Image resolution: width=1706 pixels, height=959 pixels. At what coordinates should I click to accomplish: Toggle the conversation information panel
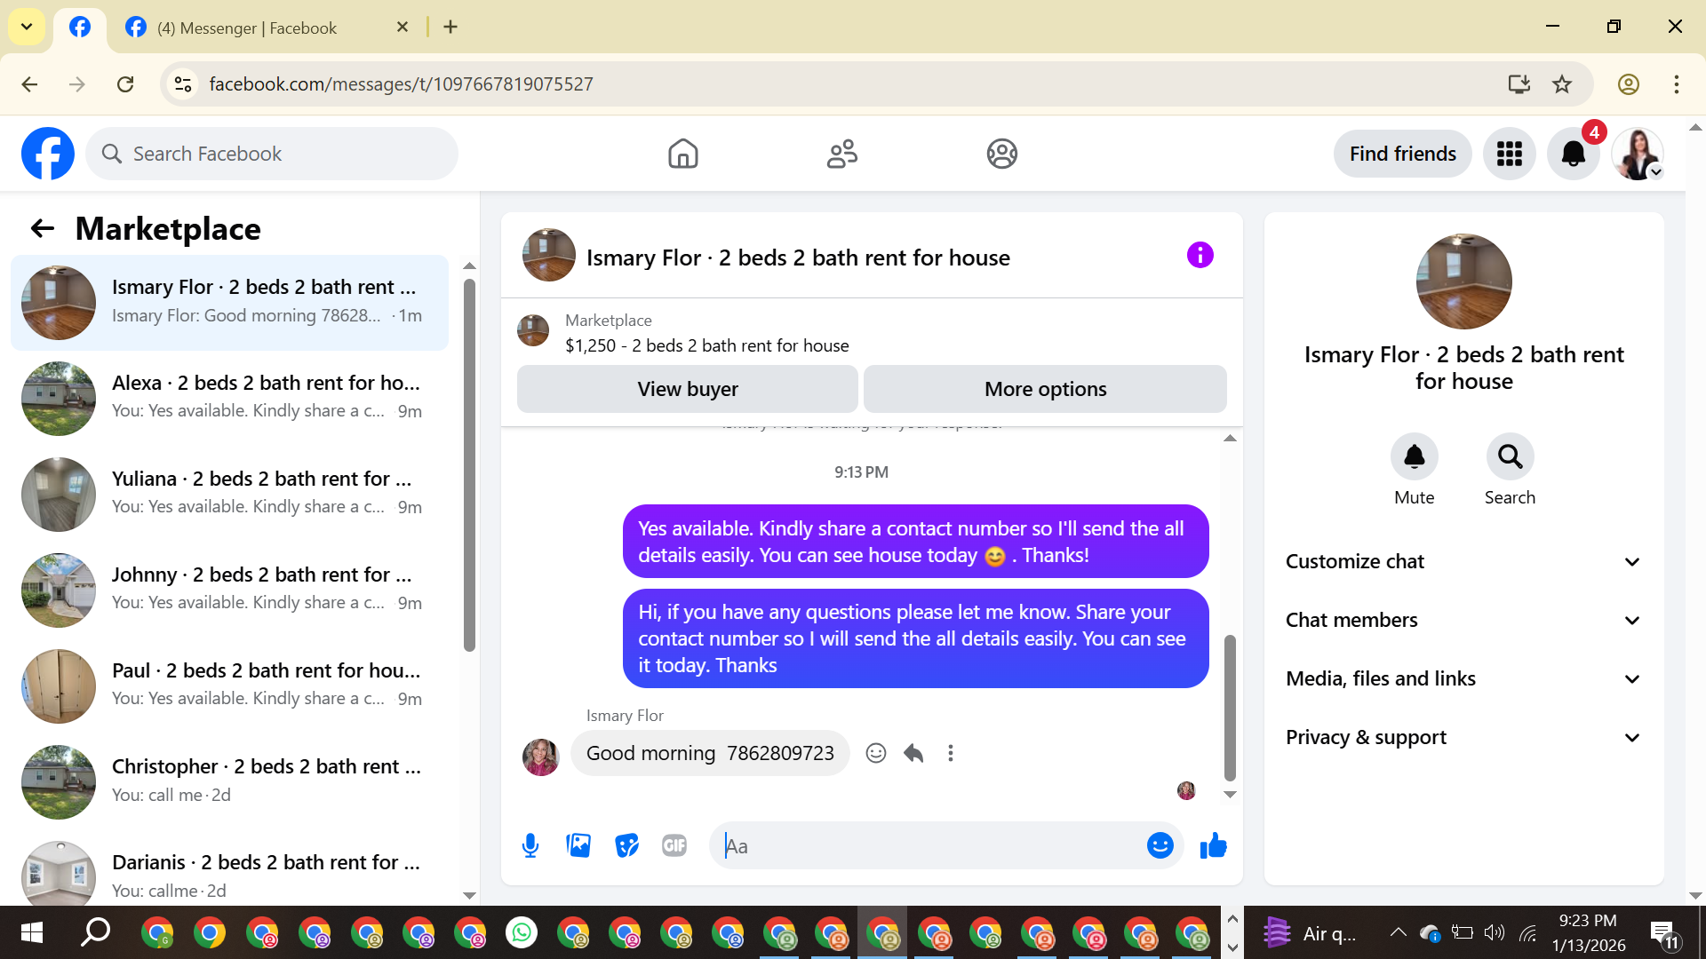1200,256
